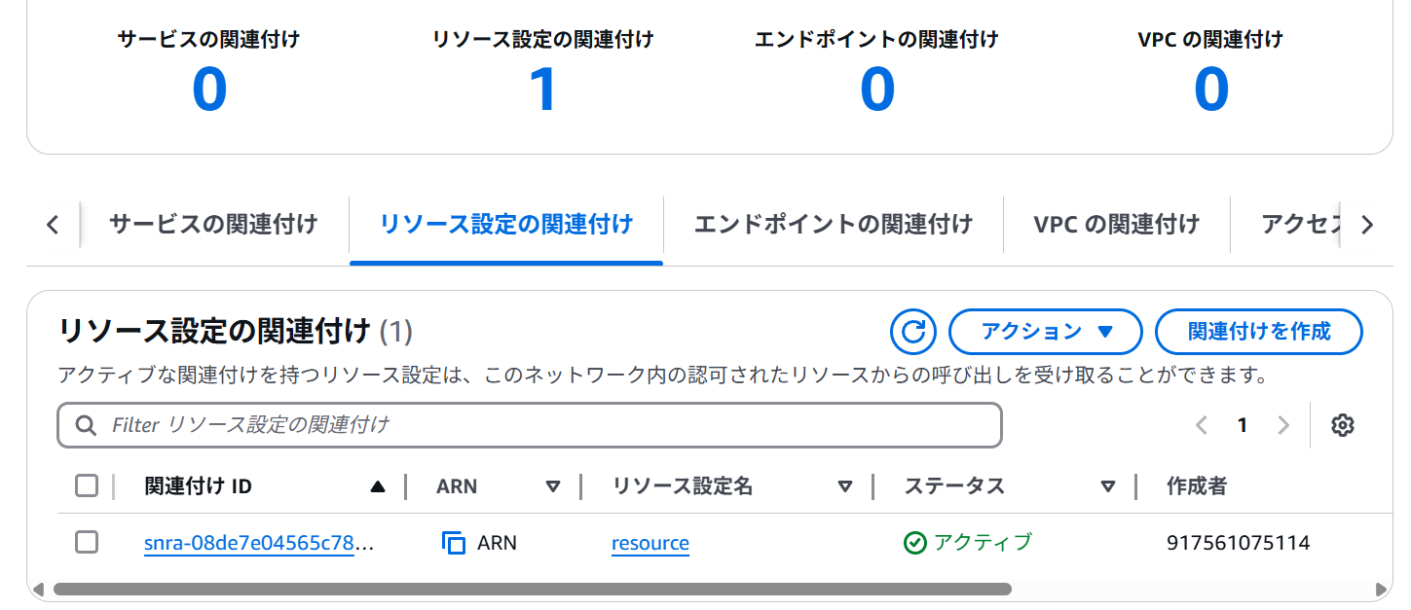Copy the ARN using the copy icon
The width and height of the screenshot is (1411, 610).
(x=454, y=543)
